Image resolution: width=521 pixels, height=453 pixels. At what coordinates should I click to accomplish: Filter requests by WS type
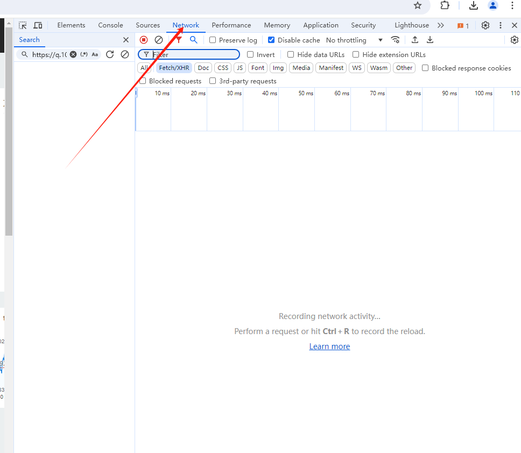pyautogui.click(x=357, y=68)
